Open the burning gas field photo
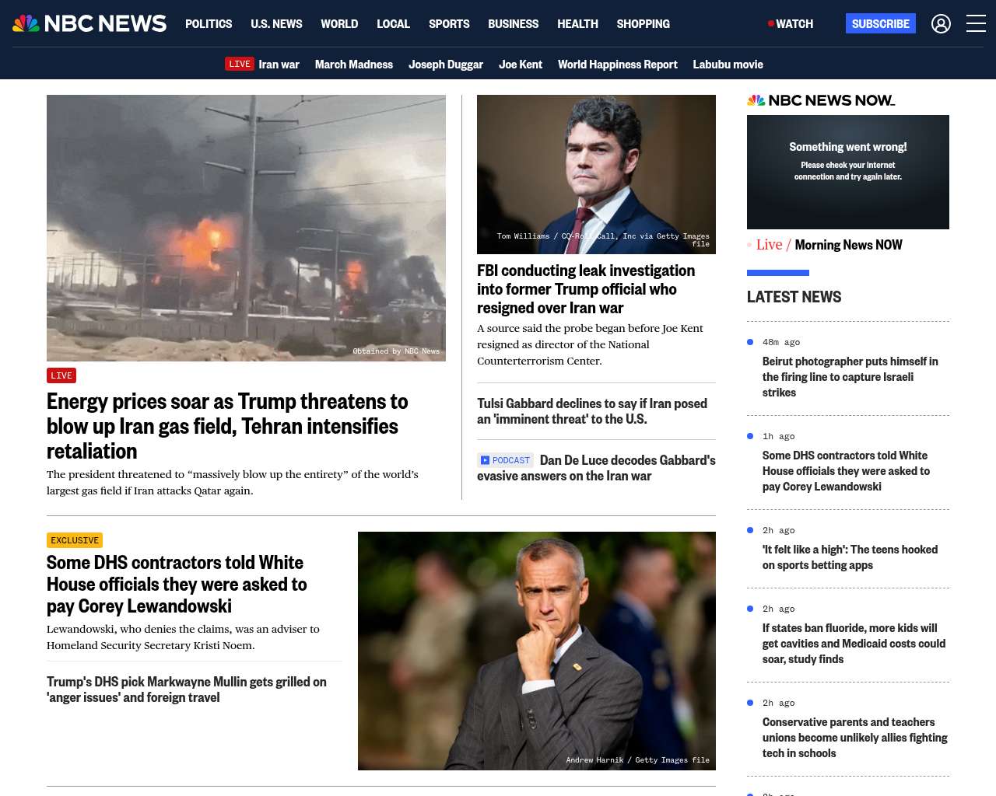 [246, 228]
